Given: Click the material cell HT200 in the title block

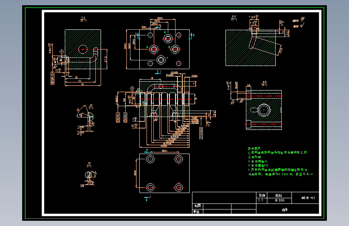Looking at the screenshot, I should 279,200.
